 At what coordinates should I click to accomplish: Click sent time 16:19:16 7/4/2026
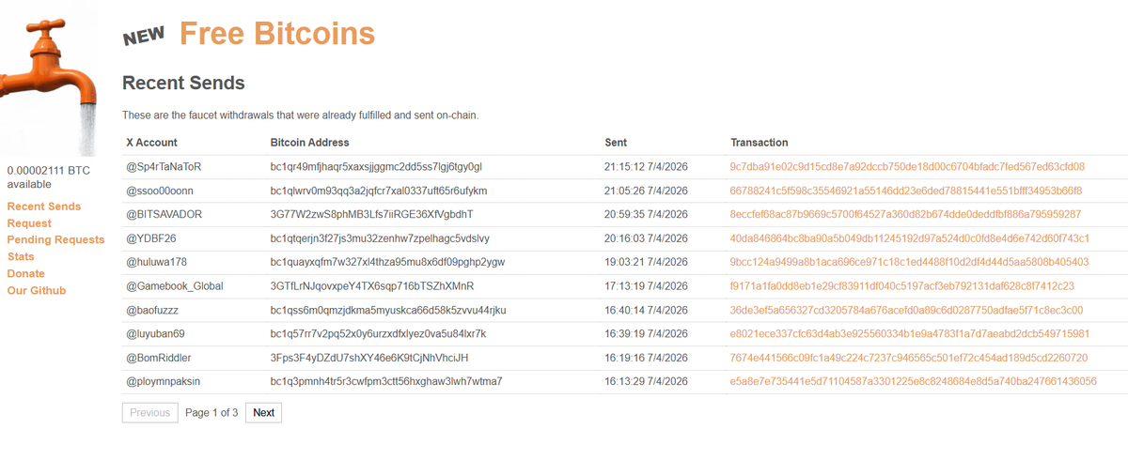coord(647,359)
